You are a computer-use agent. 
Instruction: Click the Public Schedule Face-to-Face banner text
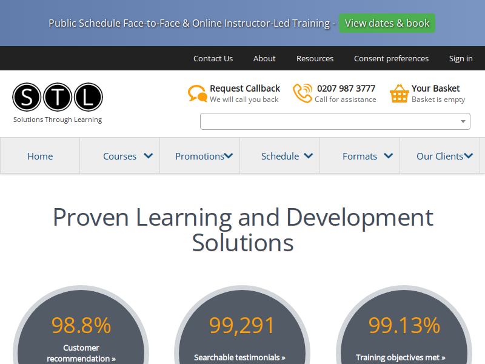click(x=192, y=23)
